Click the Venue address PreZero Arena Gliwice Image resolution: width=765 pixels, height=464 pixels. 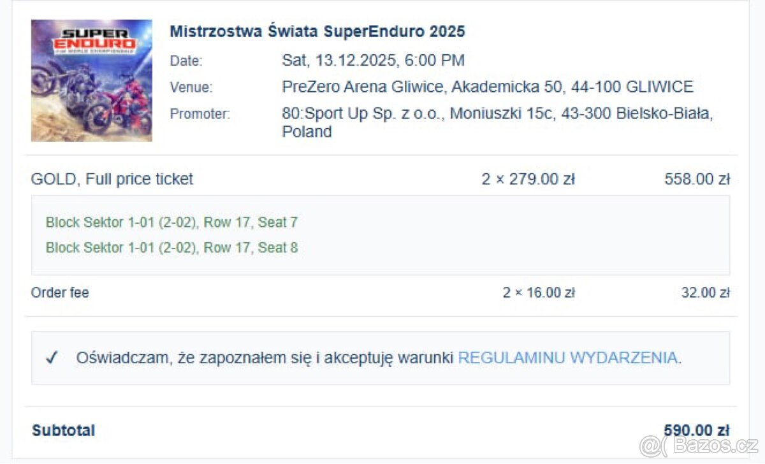[488, 86]
